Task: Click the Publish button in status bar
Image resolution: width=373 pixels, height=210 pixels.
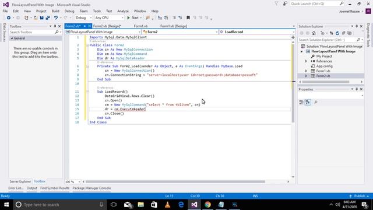Action: click(x=360, y=196)
